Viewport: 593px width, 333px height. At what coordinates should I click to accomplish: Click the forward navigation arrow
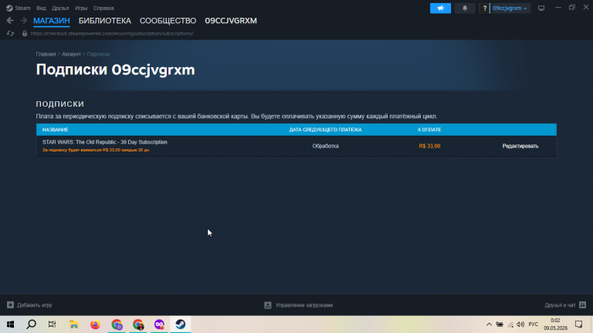(x=23, y=20)
